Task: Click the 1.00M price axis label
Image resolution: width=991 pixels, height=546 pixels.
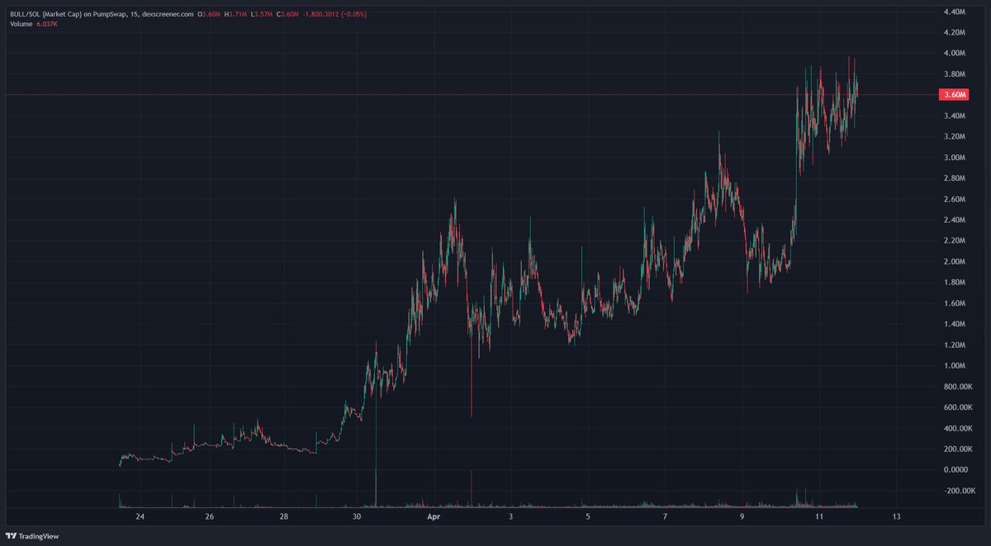Action: point(954,365)
